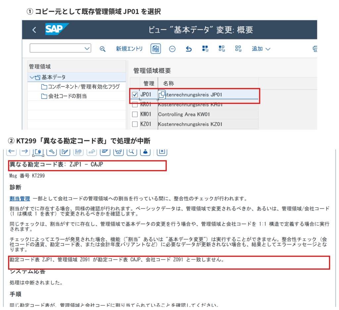Viewport: 339px width, 310px height.
Task: Click the hat-shaped icon in help toolbar
Action: click(145, 152)
